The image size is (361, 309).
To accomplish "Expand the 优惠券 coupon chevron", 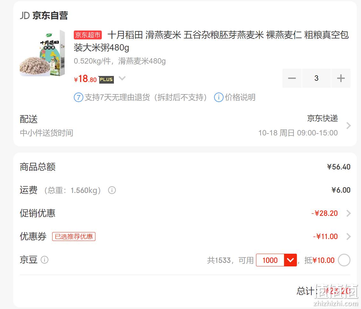I will [x=348, y=237].
